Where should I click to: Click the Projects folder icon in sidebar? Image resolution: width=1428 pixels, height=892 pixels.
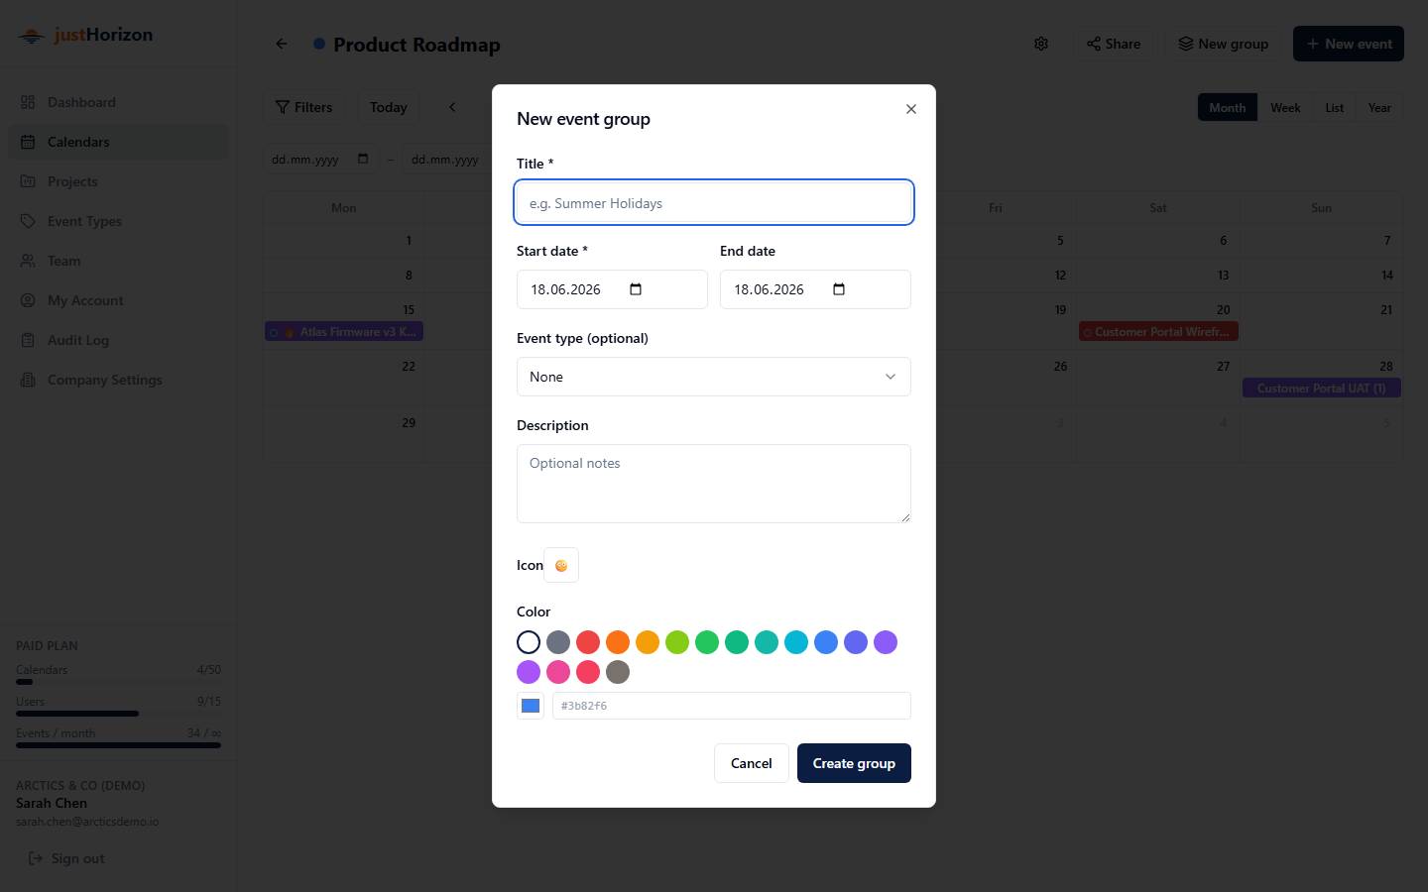pyautogui.click(x=28, y=181)
